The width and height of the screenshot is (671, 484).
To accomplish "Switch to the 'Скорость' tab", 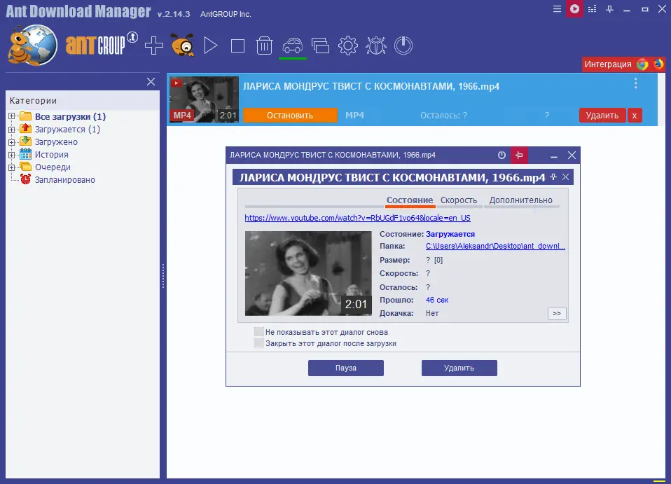I will (459, 200).
